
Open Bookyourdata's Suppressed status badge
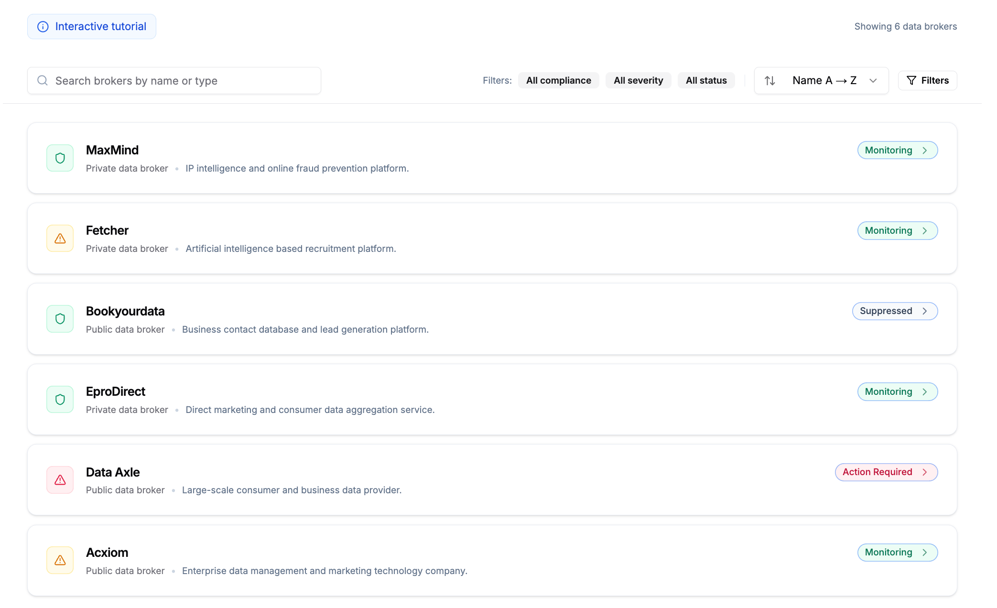tap(894, 311)
